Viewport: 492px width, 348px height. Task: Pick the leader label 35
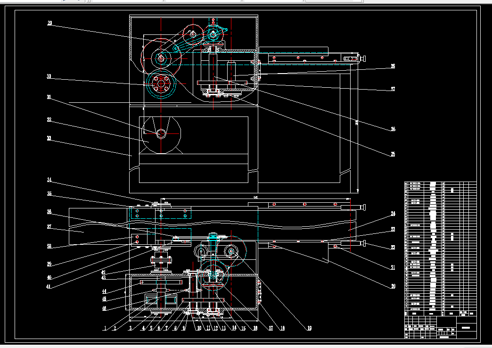click(49, 193)
